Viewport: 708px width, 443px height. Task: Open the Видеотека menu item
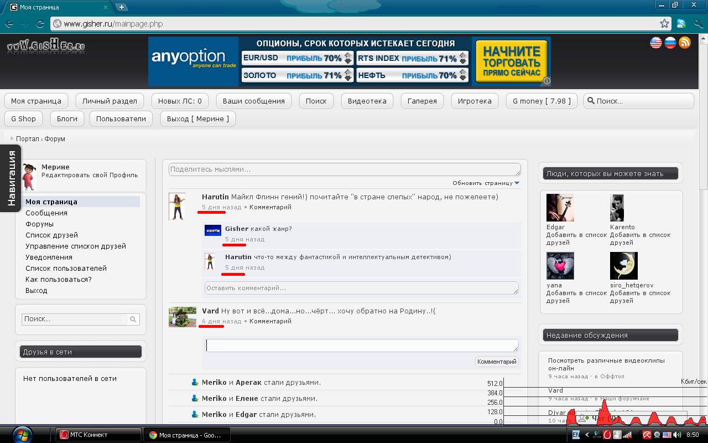[x=367, y=101]
